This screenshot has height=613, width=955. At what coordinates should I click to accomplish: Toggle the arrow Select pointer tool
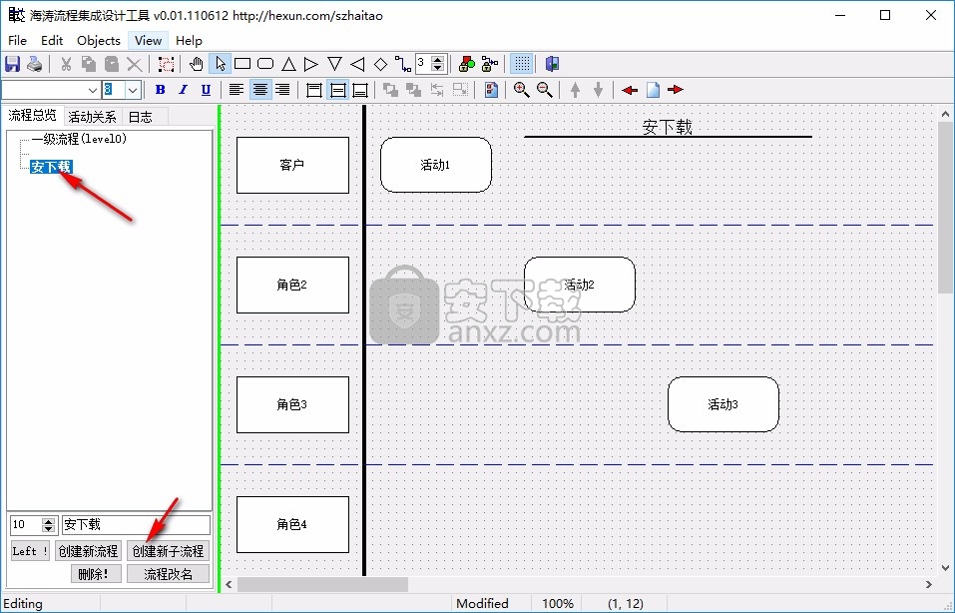pyautogui.click(x=220, y=64)
